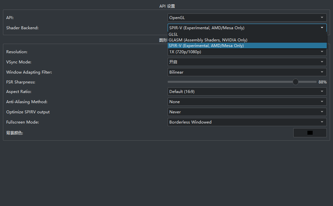Click the Bilinear filter value
The image size is (333, 206).
coord(177,72)
